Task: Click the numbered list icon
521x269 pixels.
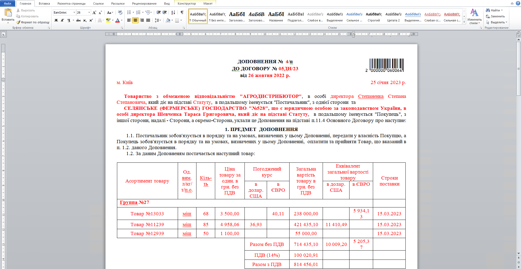Action: coord(138,12)
